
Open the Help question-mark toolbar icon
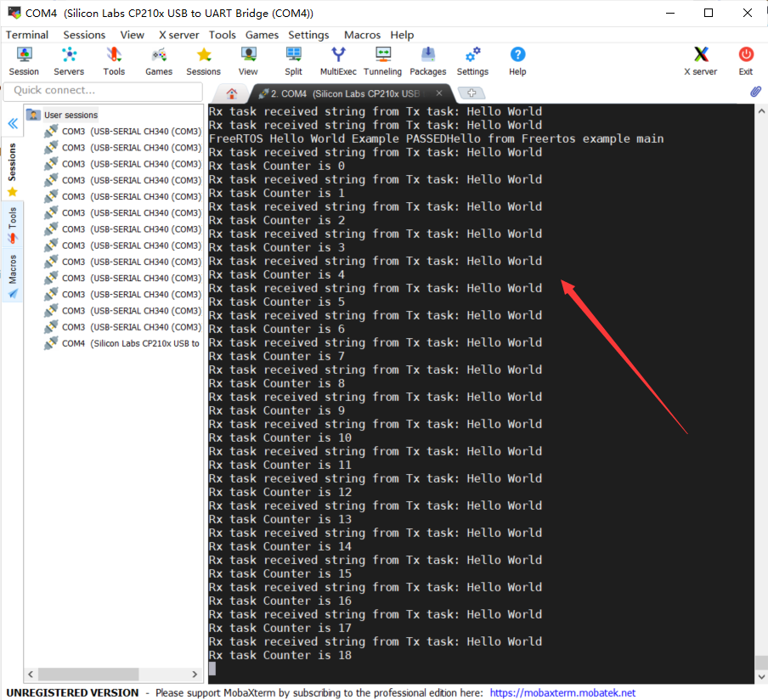click(517, 61)
